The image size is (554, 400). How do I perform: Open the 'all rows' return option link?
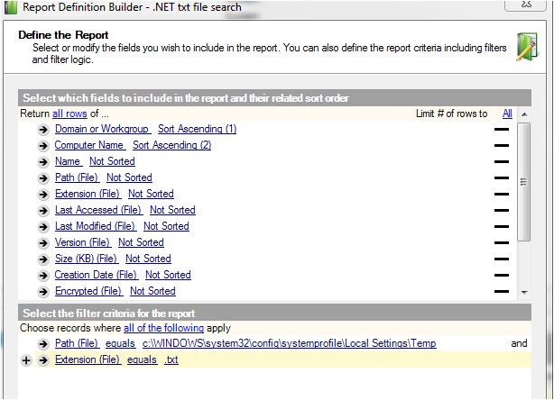coord(69,114)
